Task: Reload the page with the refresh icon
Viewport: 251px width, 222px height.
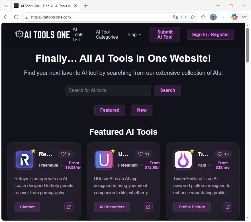Action: coord(16,17)
